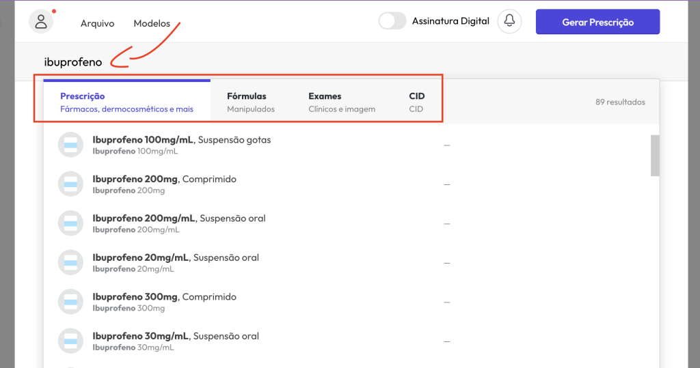The width and height of the screenshot is (700, 368).
Task: Click pill icon for Ibuprofeno 300mg Comprimido
Action: [70, 302]
